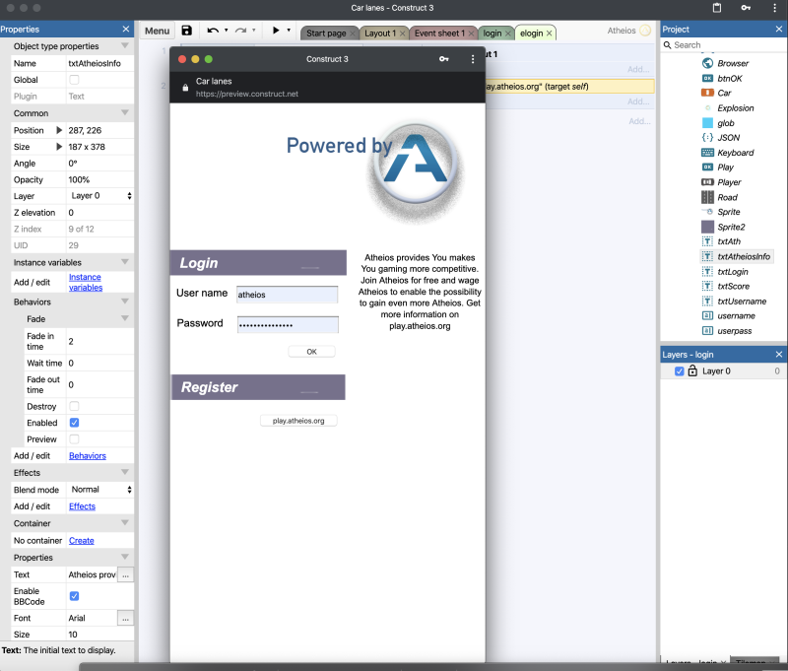Collapse the Common section

tap(125, 112)
